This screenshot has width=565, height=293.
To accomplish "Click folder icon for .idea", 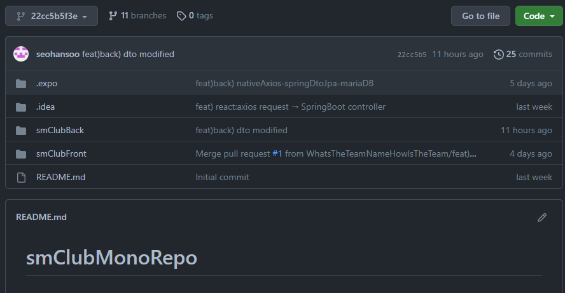I will click(x=21, y=107).
